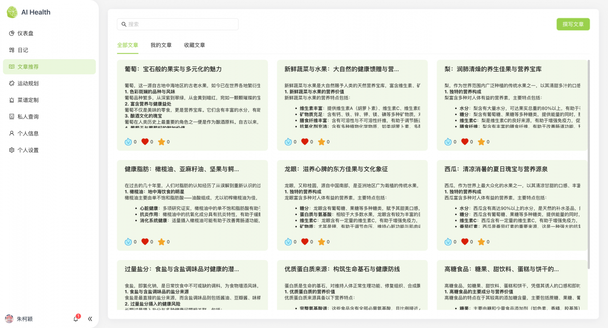Select 文章推荐 in the sidebar
Image resolution: width=608 pixels, height=328 pixels.
tap(49, 67)
